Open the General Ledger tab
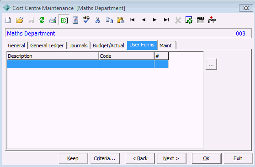Screen dimensions: 255x167 tap(47, 46)
